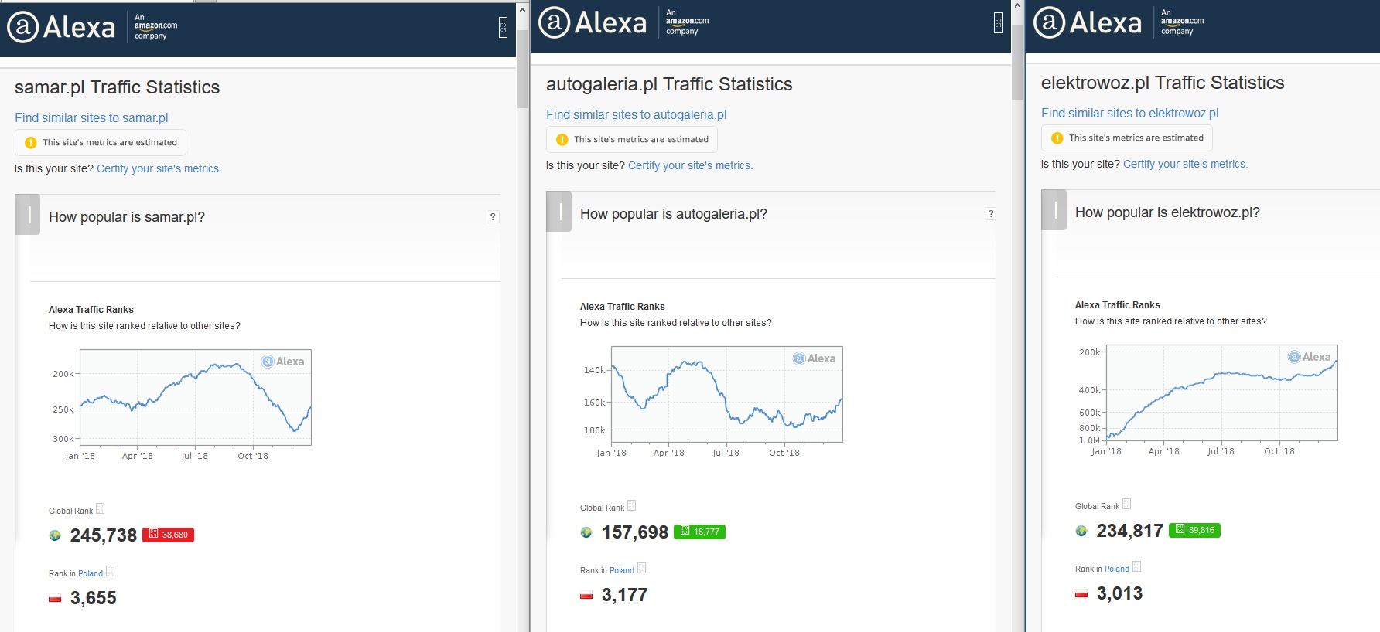This screenshot has height=632, width=1380.
Task: Click the red rank change badge 38,680
Action: [168, 535]
